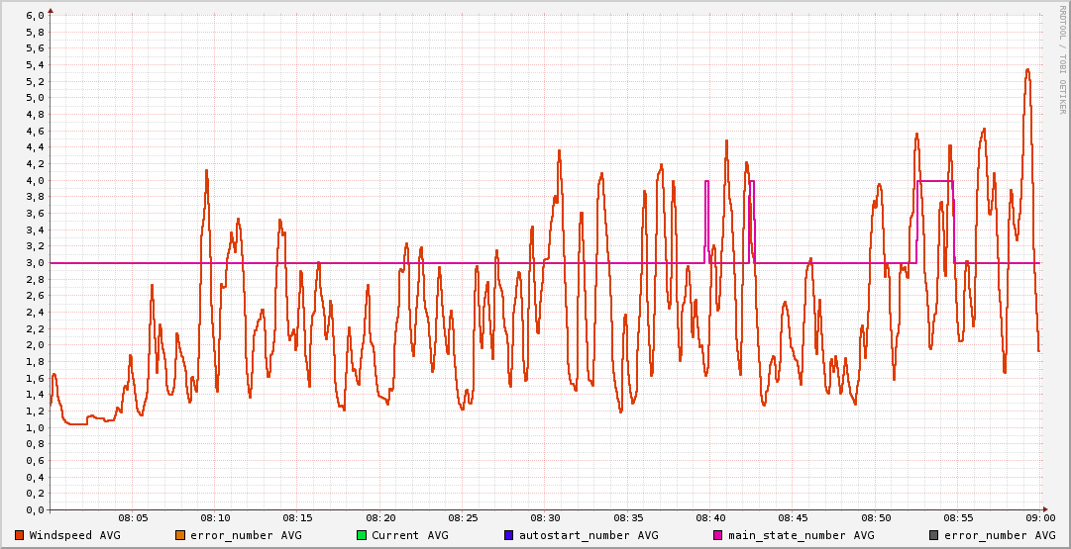Click the 08:30 time axis label
Screen dimensions: 1071x549
tap(546, 517)
